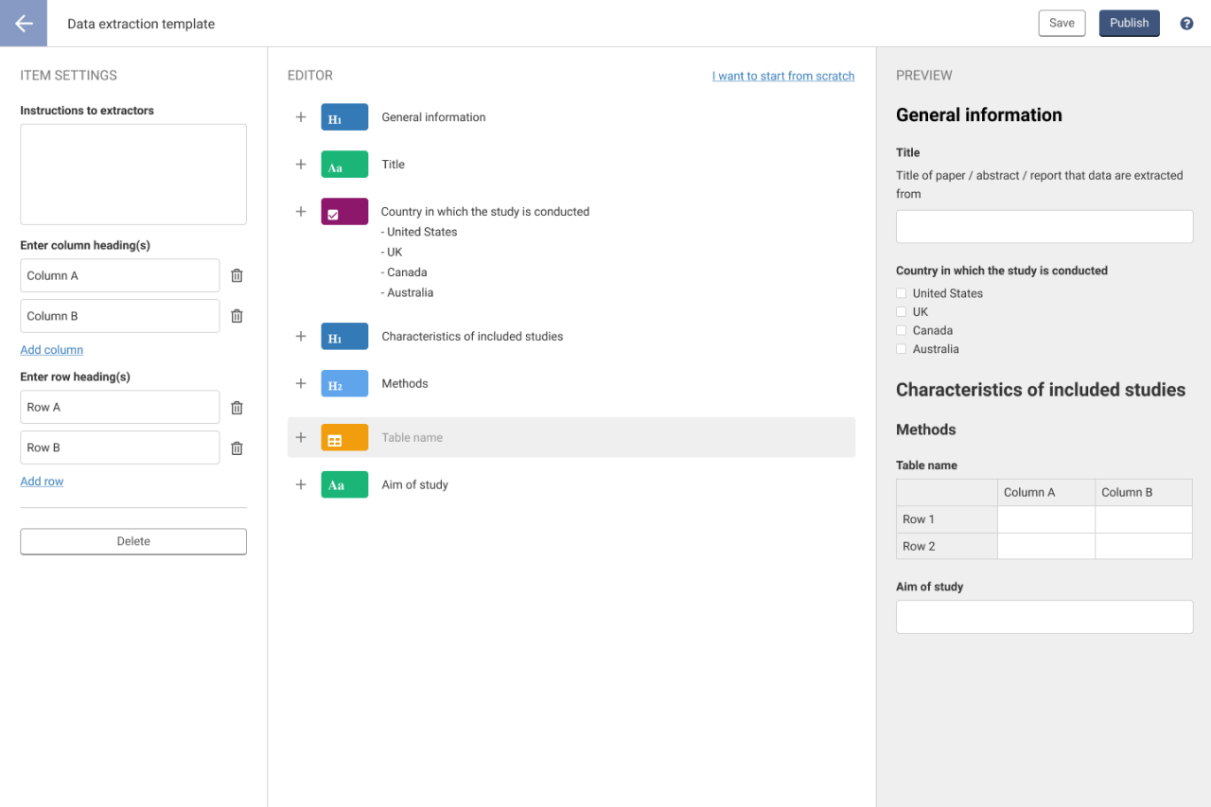Select Characteristics of included studies in editor
Screen dimensions: 1211x807
tap(472, 337)
